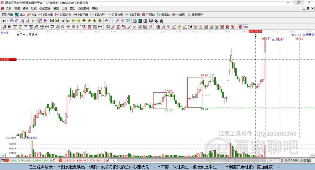Click the 九华旅游 stock name
The image size is (315, 170).
[309, 35]
